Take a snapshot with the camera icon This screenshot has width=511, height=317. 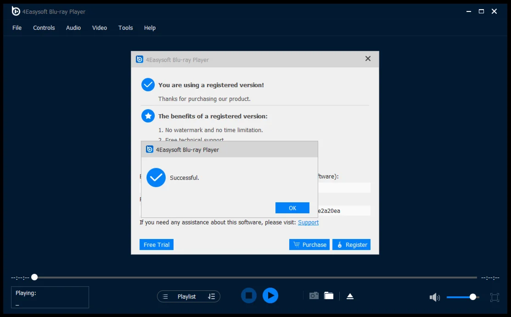coord(314,296)
